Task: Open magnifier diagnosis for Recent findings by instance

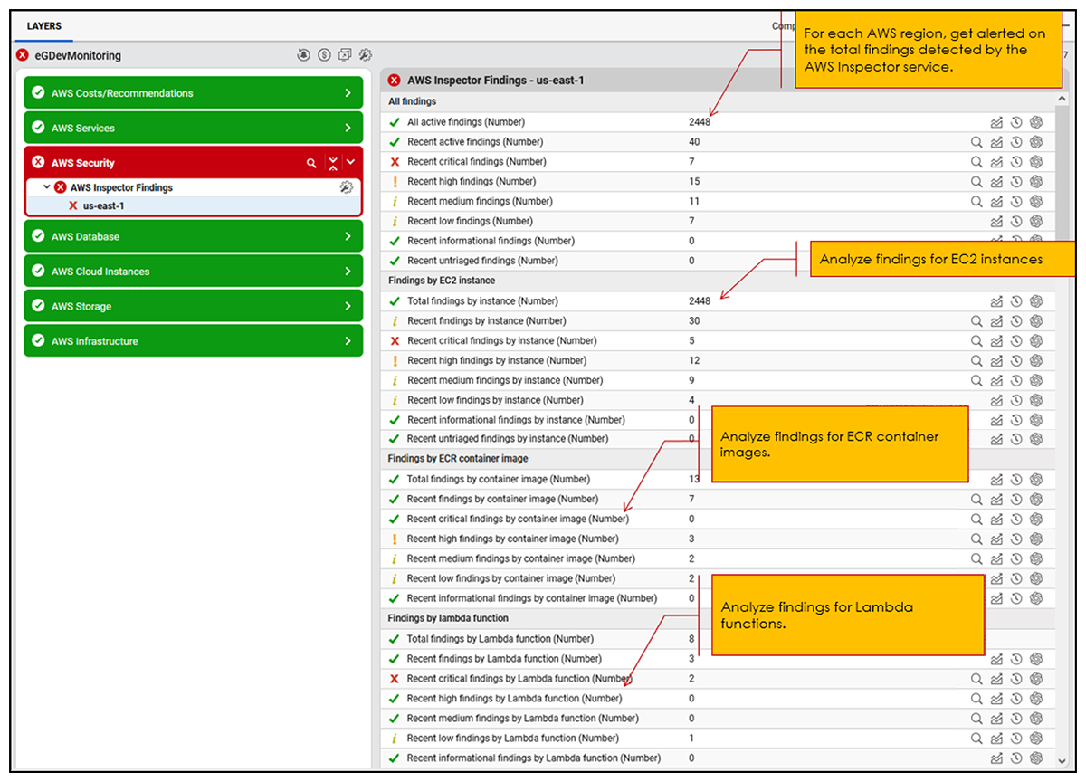Action: (976, 321)
